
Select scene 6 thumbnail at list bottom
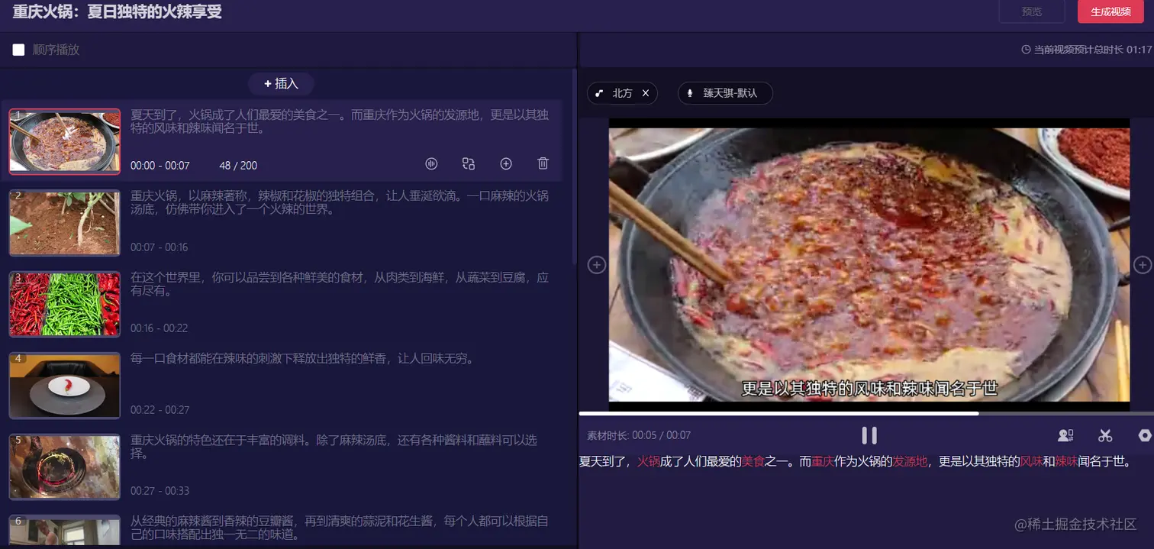[65, 531]
